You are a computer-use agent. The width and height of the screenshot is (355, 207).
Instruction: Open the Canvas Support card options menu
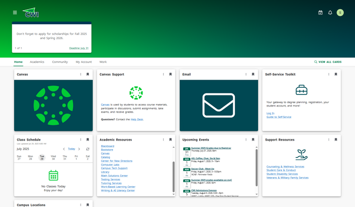point(163,75)
